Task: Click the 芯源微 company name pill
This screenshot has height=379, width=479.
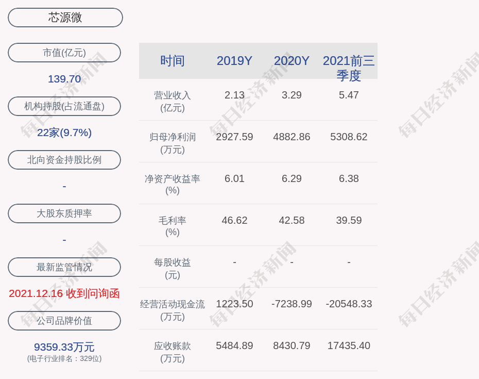Action: click(x=65, y=18)
